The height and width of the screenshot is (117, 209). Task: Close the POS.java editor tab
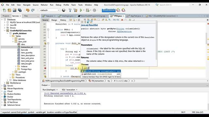[123, 16]
